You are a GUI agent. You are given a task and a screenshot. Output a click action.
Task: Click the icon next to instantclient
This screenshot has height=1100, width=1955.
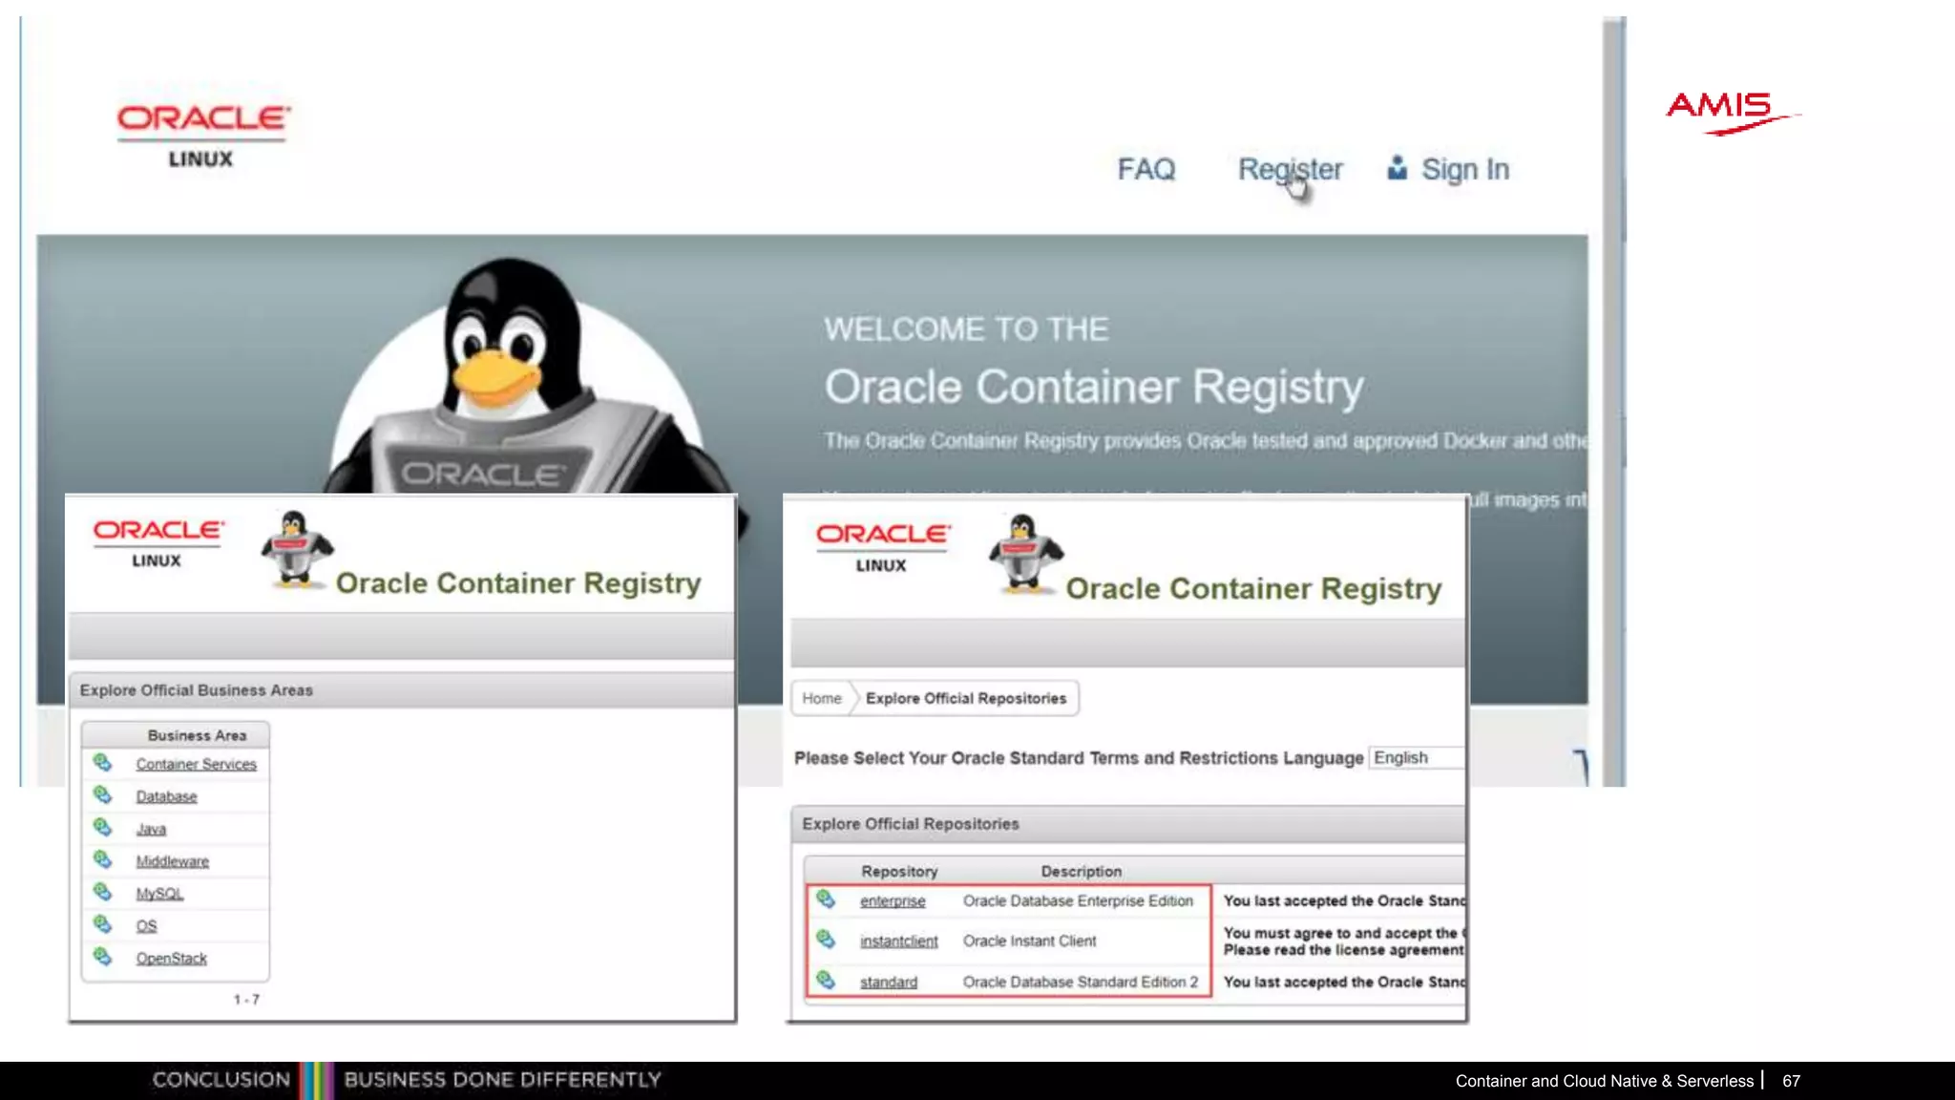coord(826,941)
